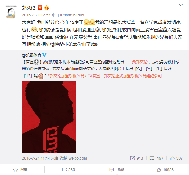The image size is (189, 175).
Task: Open hashtag #郭艾伦加盟乐视体育#
Action: 67,76
